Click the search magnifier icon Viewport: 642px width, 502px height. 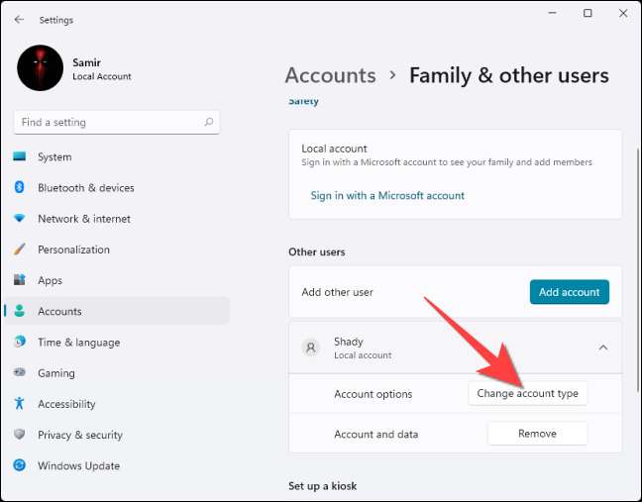(x=208, y=123)
